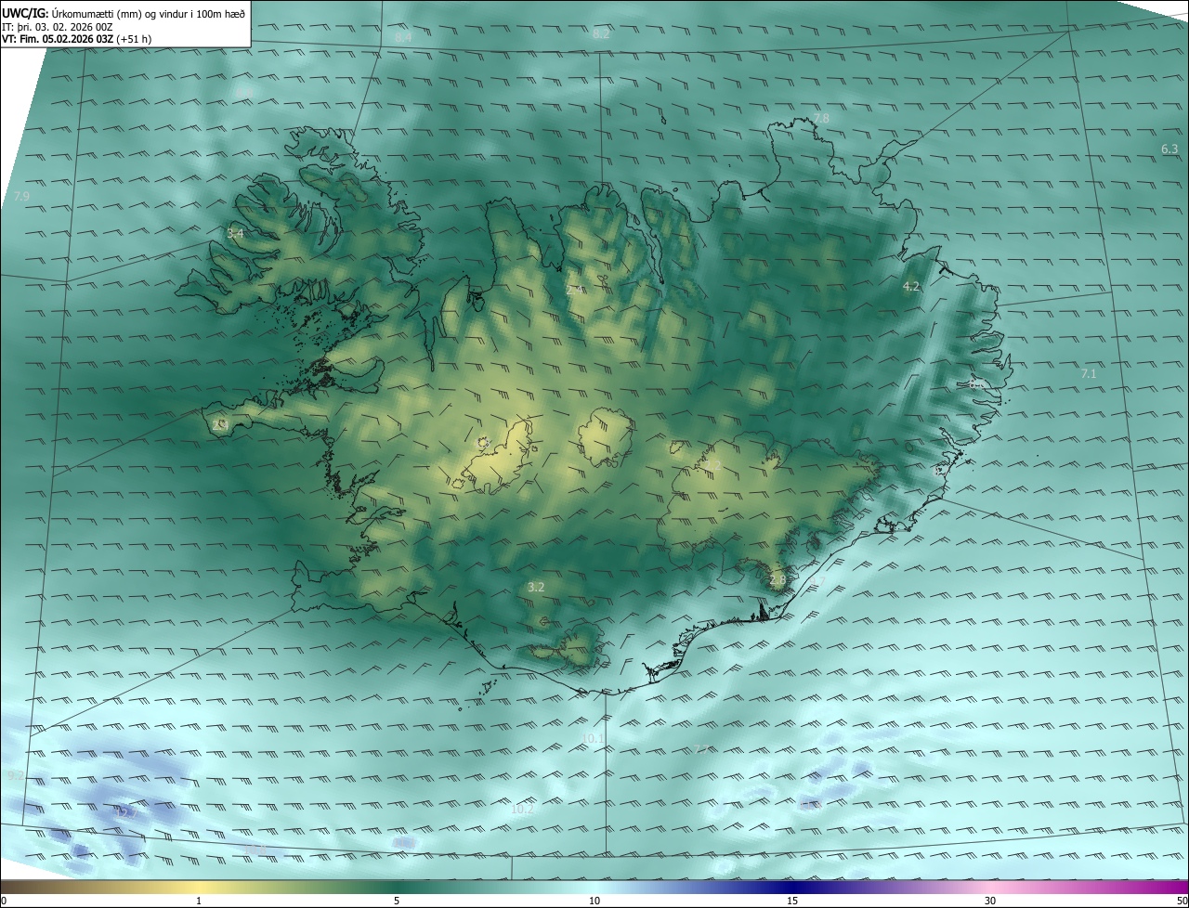
Task: Click the colour scale tick label '50'
Action: tap(1182, 902)
